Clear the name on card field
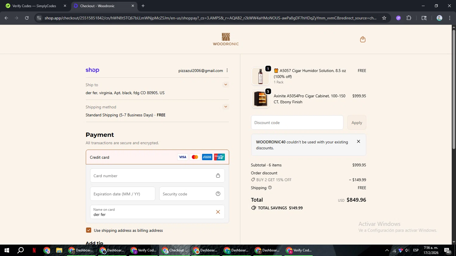The height and width of the screenshot is (256, 456). point(218,212)
